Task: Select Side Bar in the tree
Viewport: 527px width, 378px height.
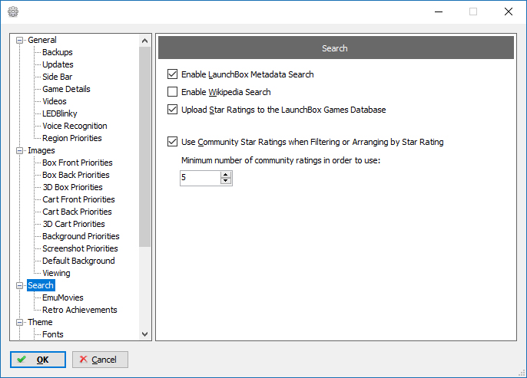Action: (57, 77)
